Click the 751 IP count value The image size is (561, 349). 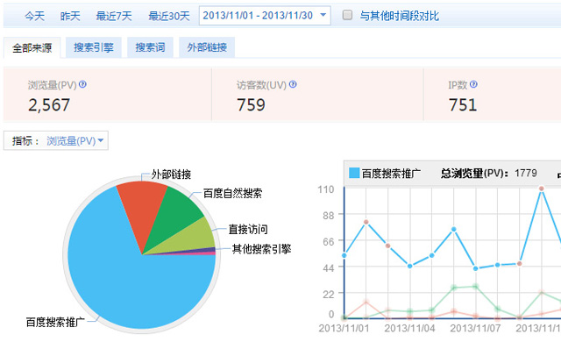point(463,105)
